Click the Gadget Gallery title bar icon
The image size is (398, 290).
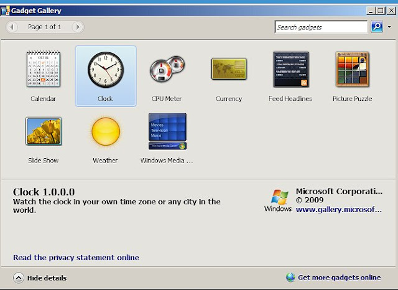point(5,11)
